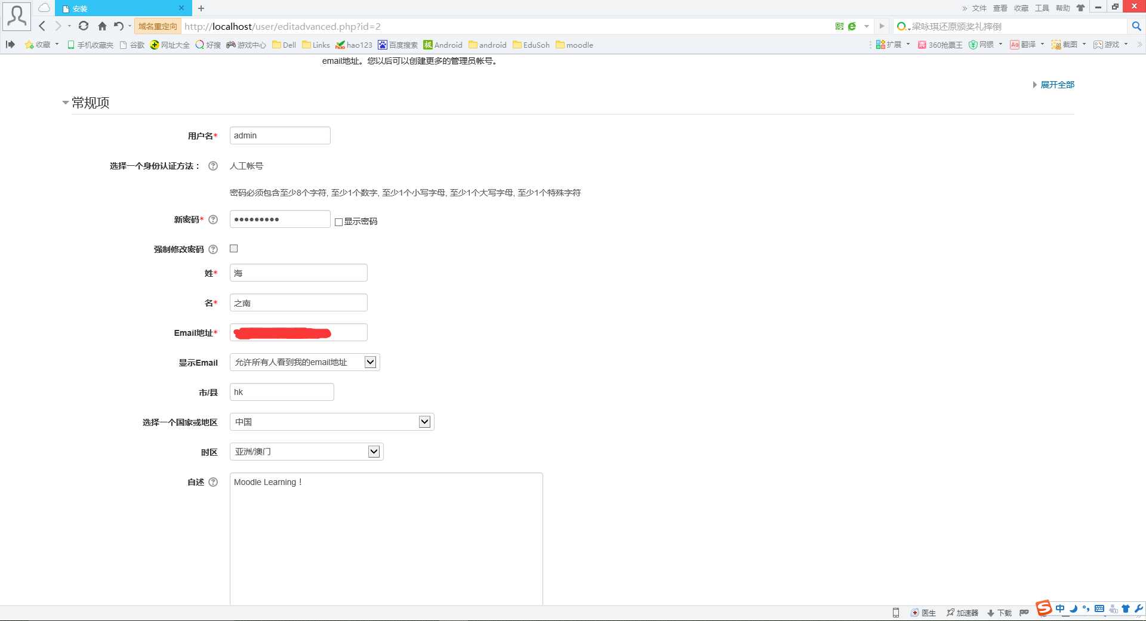Open the 好搜 bookmark

(x=208, y=45)
